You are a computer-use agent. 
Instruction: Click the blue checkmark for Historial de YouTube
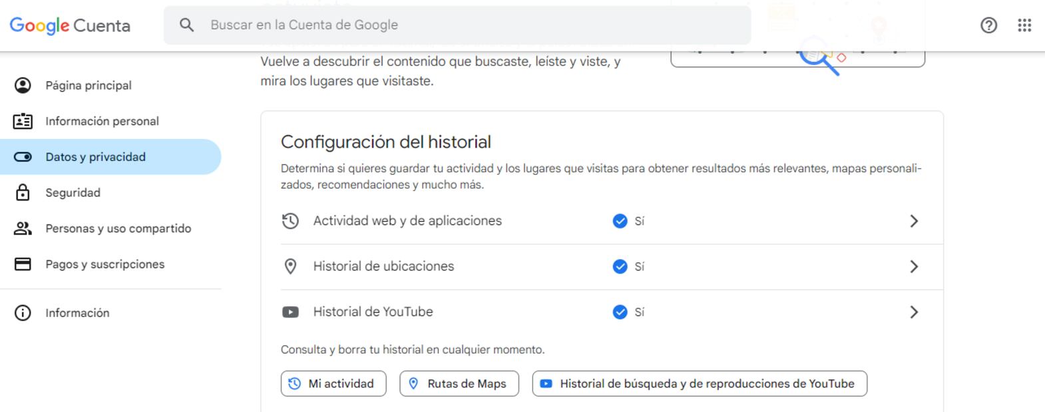tap(620, 312)
